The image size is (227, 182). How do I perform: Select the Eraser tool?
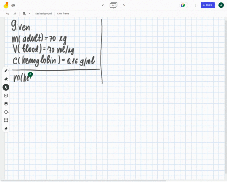tap(6, 79)
